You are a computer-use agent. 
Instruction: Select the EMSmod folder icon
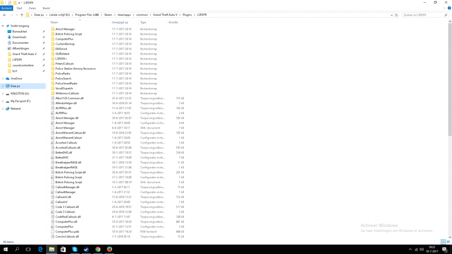53,49
